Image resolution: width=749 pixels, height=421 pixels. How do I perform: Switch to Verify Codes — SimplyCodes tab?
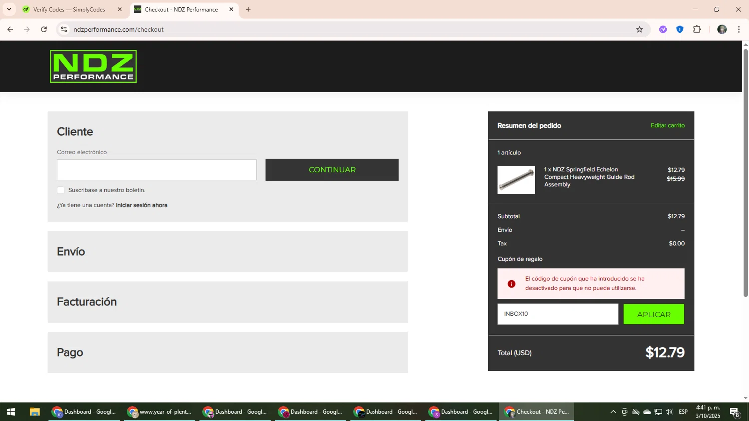point(69,9)
